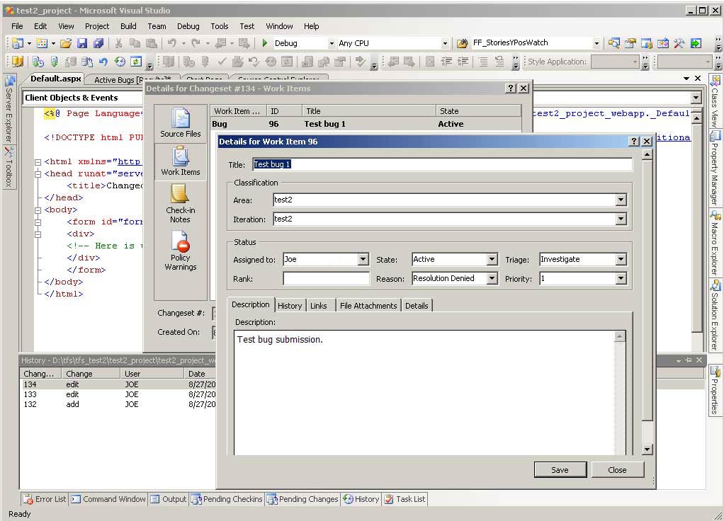Collapse the div element outline node
The image size is (724, 521).
point(38,234)
